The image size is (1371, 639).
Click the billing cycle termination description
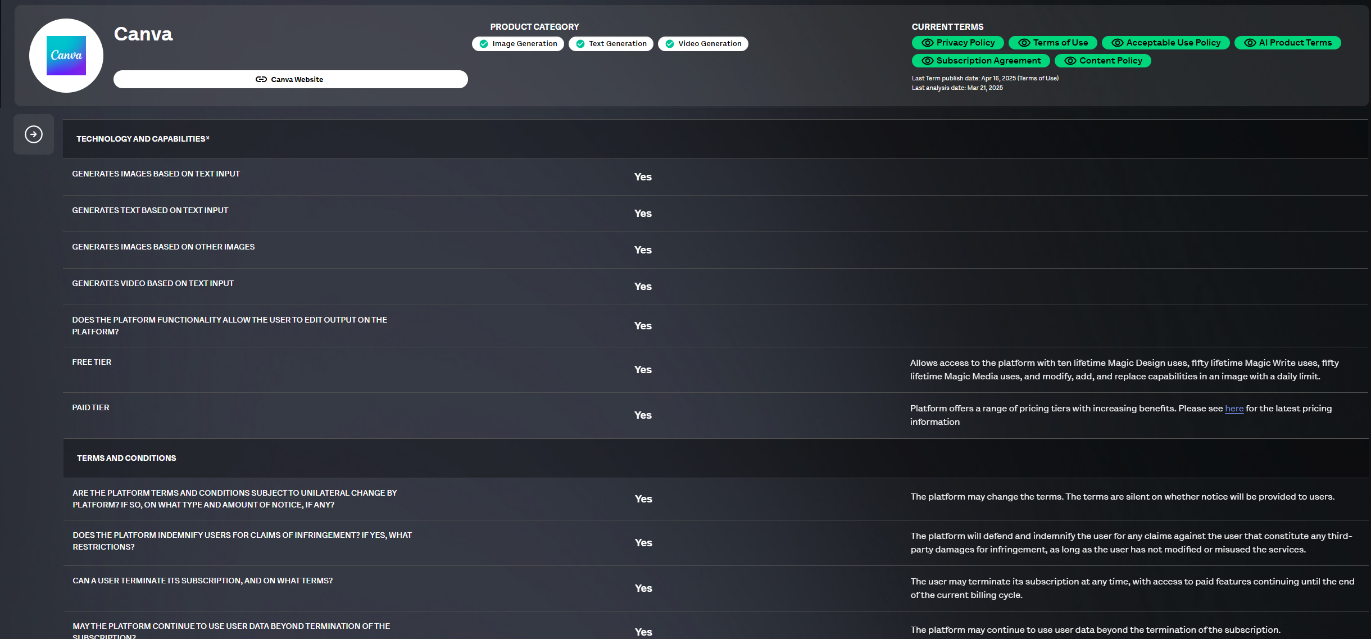pos(1132,588)
